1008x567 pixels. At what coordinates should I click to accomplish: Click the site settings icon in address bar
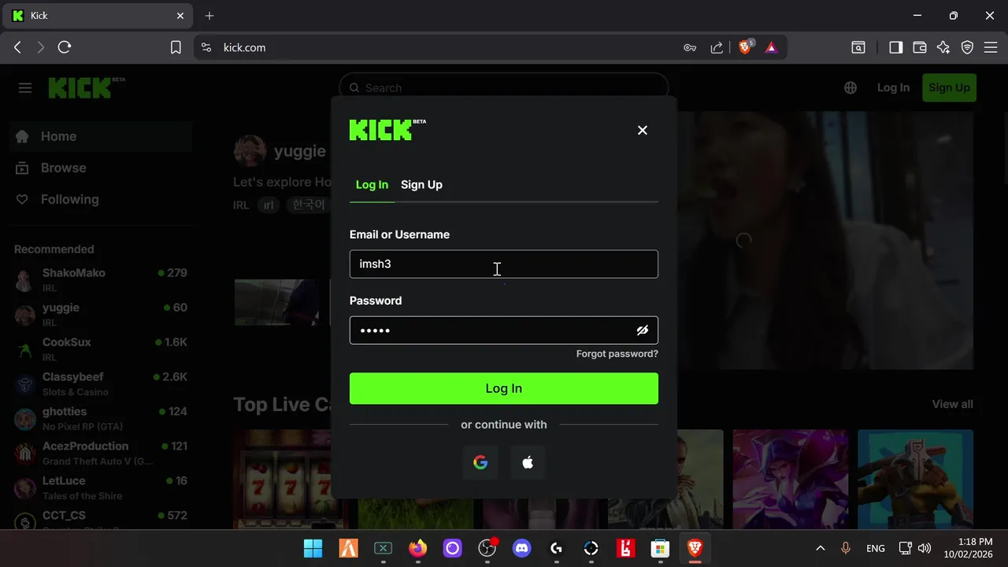[206, 47]
